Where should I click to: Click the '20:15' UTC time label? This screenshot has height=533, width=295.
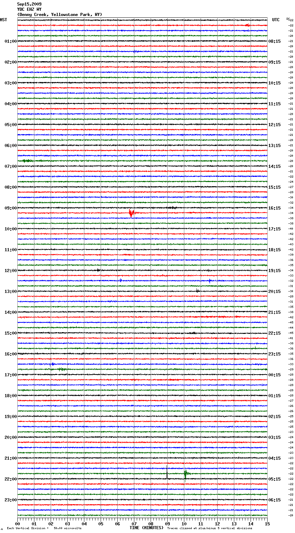click(x=275, y=292)
